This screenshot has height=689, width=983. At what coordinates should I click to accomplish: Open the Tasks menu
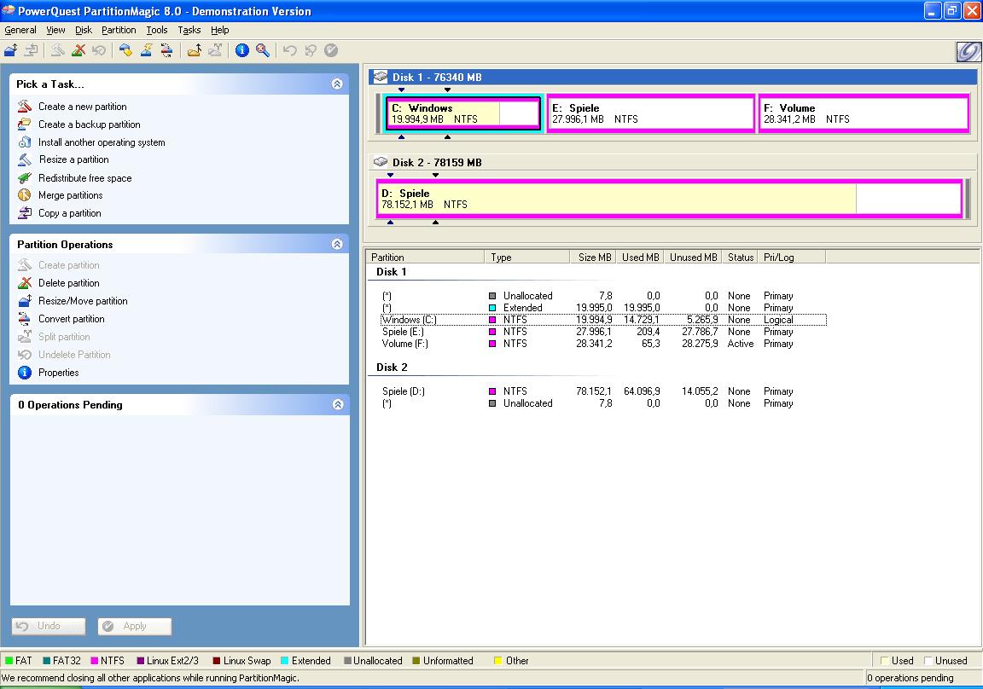point(189,30)
